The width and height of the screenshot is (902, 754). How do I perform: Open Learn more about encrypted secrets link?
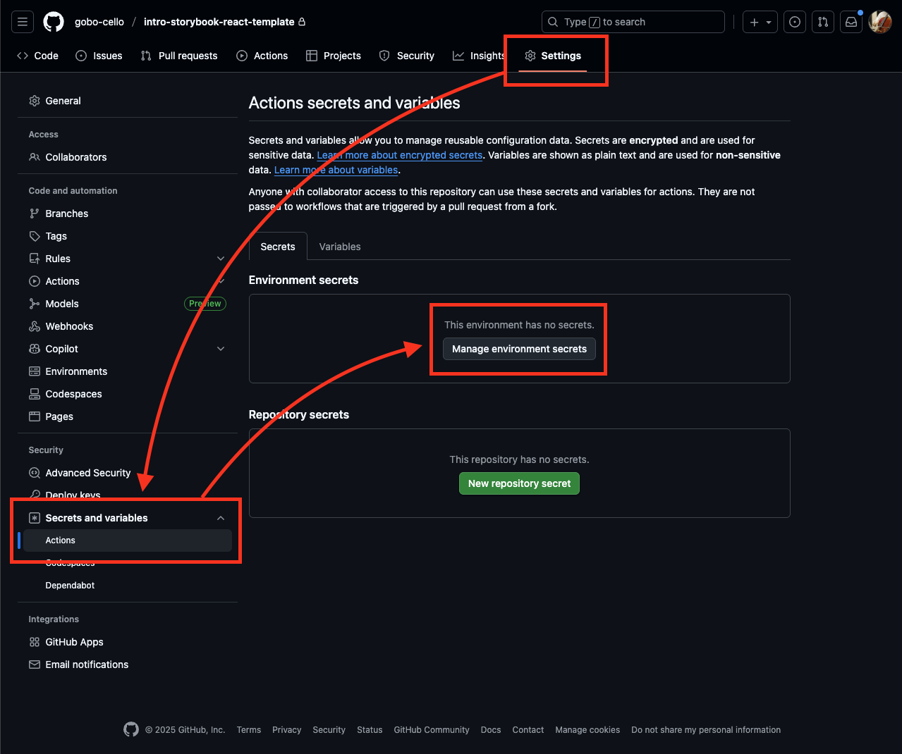coord(400,155)
